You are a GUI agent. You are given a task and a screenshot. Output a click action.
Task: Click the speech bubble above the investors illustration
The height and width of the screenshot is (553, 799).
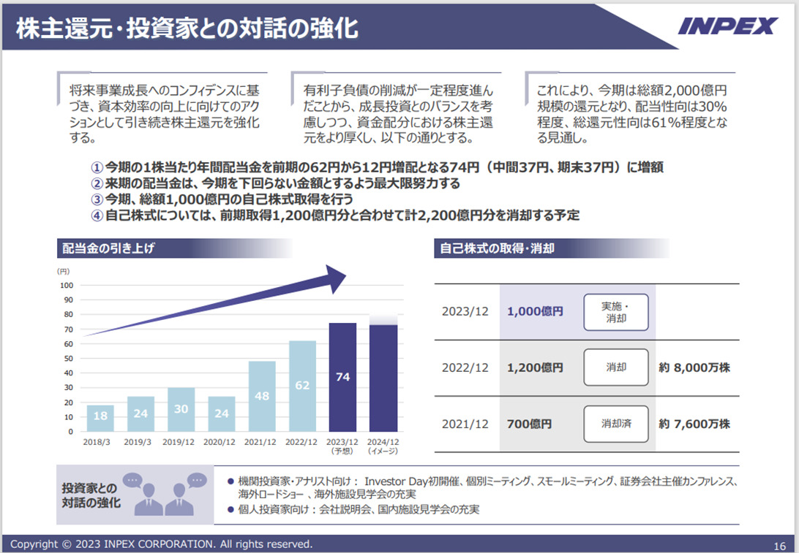134,480
